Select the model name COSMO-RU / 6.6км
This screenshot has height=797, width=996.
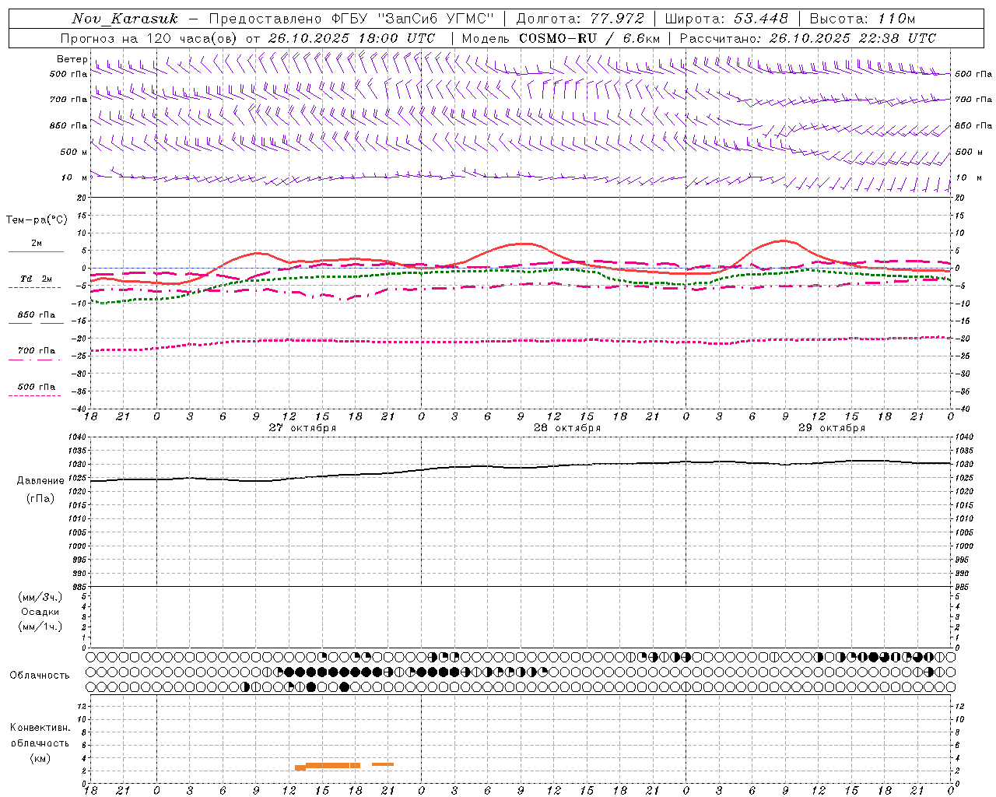589,38
